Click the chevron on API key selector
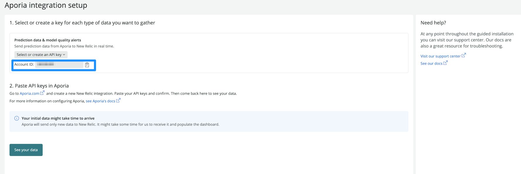 pos(64,55)
